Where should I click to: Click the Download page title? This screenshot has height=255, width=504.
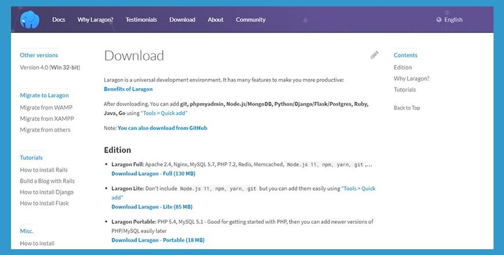[x=134, y=56]
